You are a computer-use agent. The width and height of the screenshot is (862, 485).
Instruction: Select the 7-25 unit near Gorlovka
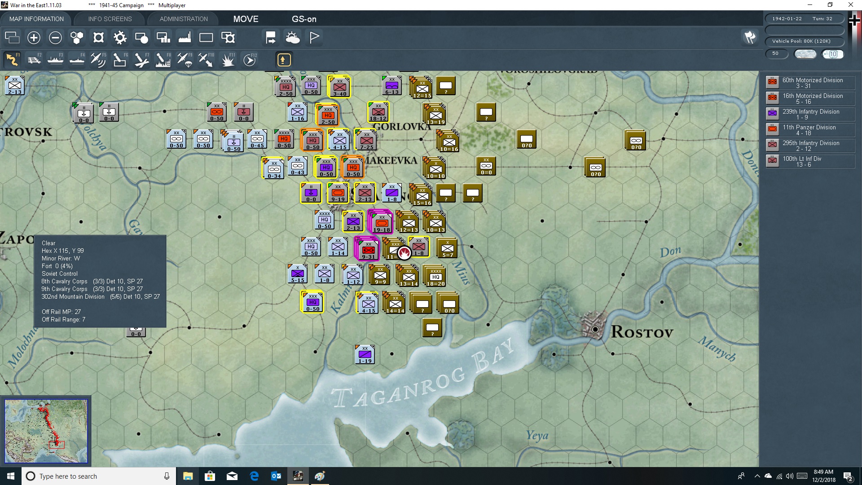tap(366, 140)
